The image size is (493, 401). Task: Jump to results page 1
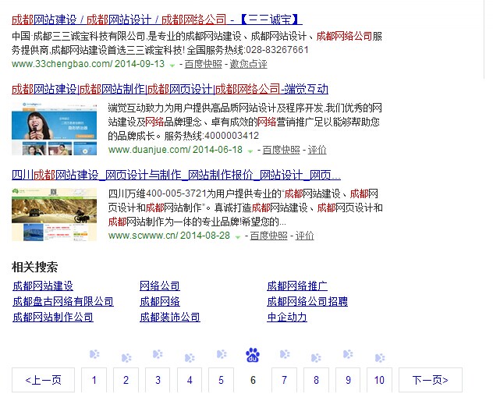[94, 380]
